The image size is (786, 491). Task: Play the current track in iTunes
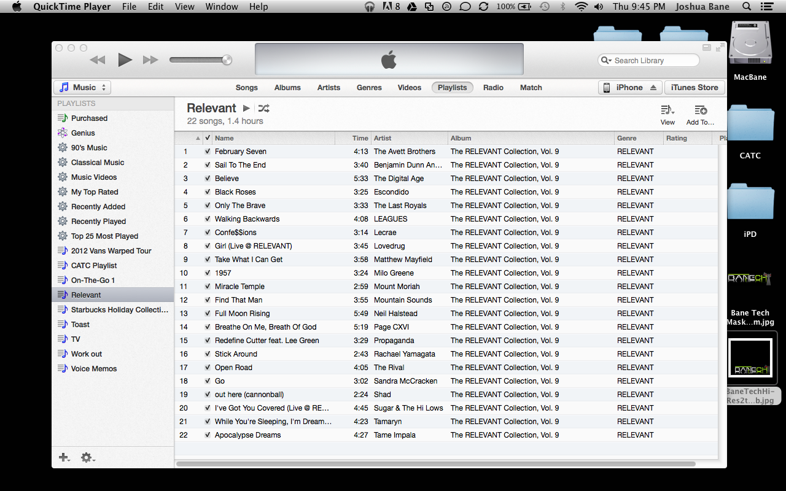125,60
